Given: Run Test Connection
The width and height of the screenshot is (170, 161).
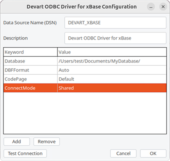Looking at the screenshot, I should [25, 153].
